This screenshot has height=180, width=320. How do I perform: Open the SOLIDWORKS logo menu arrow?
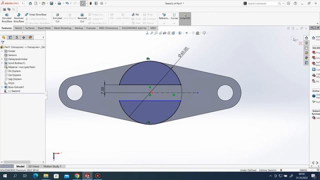point(22,3)
